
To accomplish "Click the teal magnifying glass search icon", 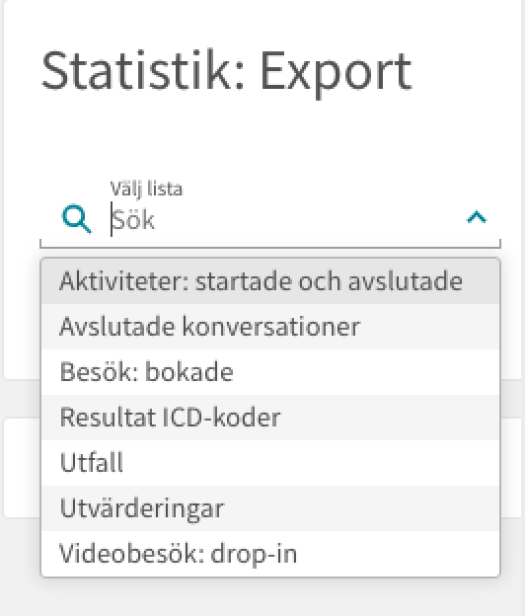I will (x=77, y=219).
